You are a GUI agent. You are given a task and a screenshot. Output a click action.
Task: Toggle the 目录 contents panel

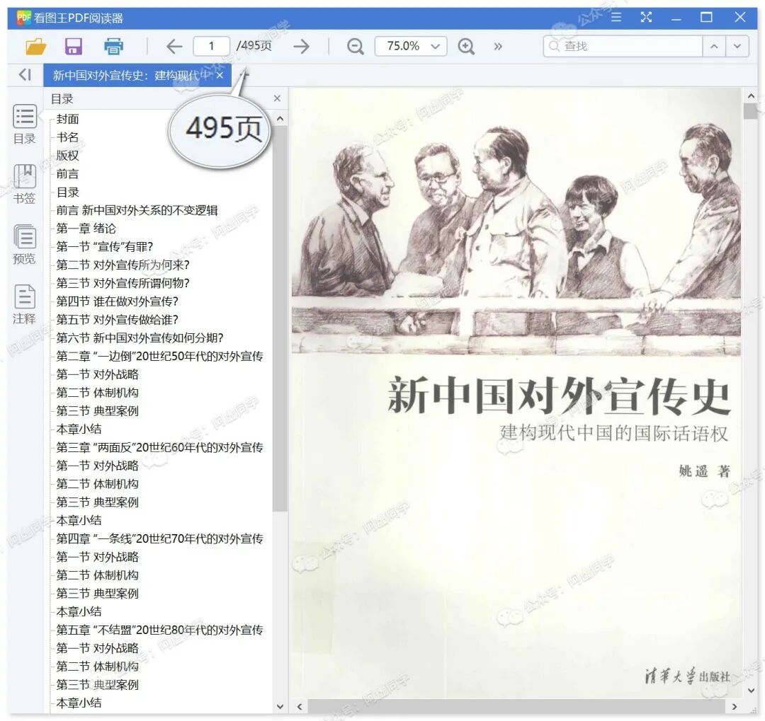point(25,125)
